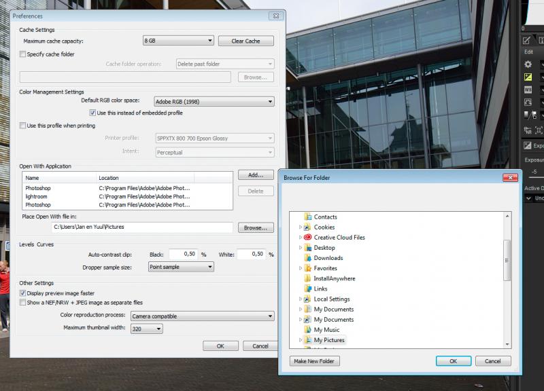Click the icon beside the Exposure heading
Image resolution: width=544 pixels, height=391 pixels.
click(528, 145)
